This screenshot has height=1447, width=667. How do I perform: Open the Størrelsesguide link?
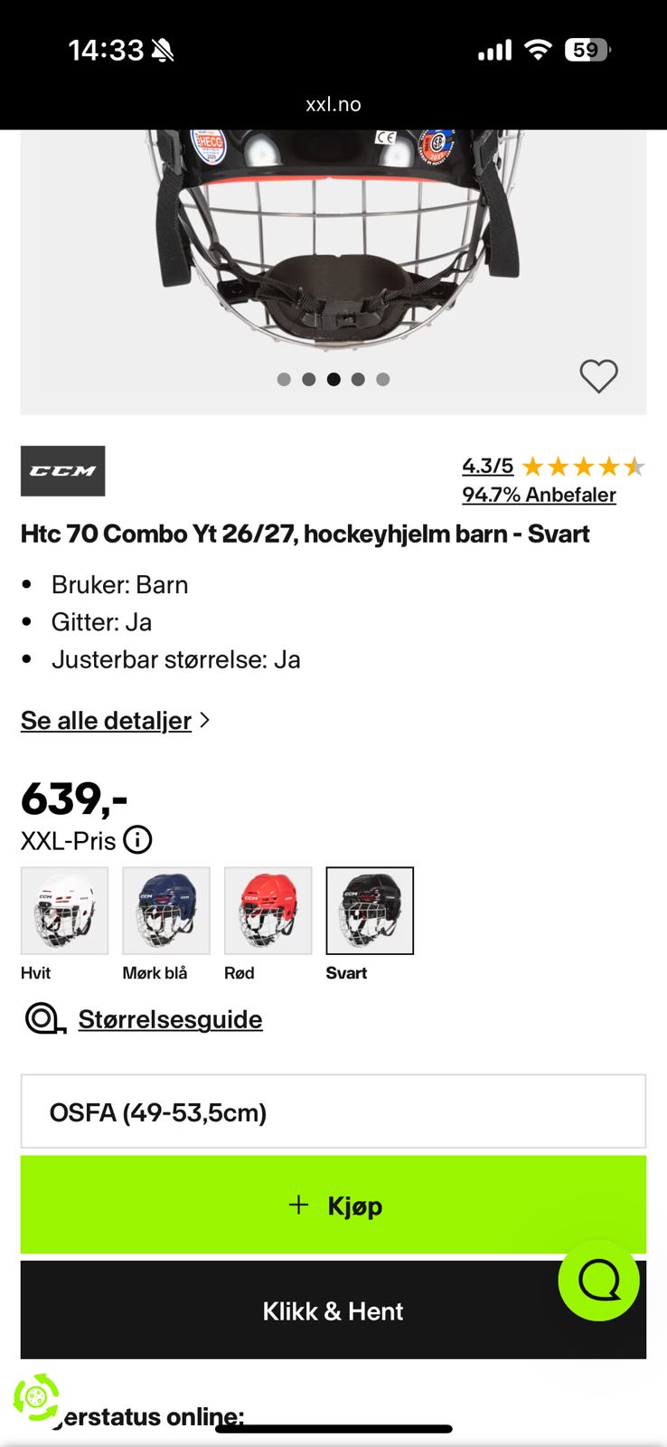[170, 1019]
